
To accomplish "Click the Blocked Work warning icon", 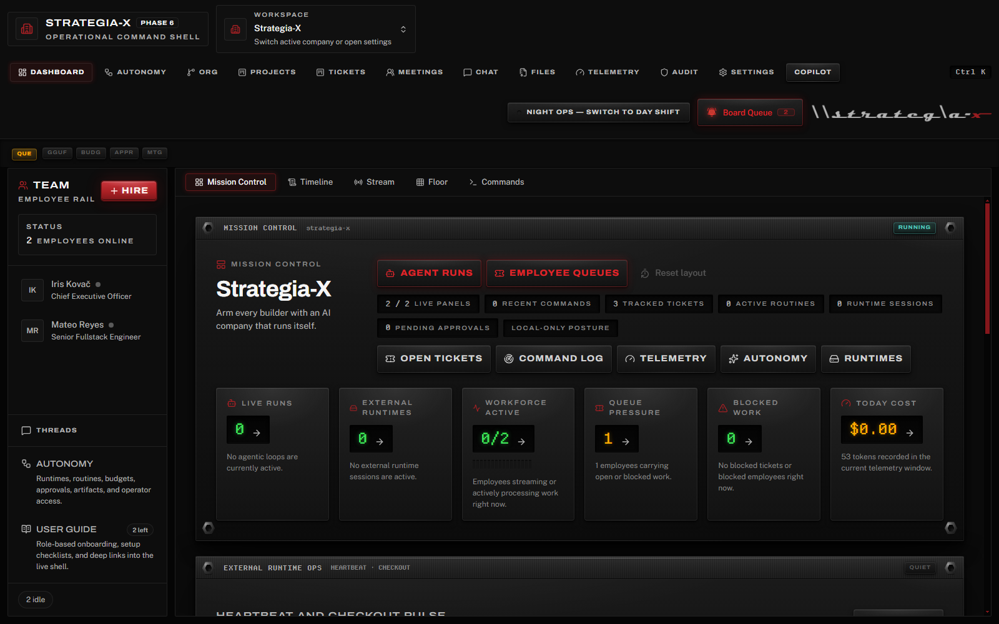I will point(723,408).
